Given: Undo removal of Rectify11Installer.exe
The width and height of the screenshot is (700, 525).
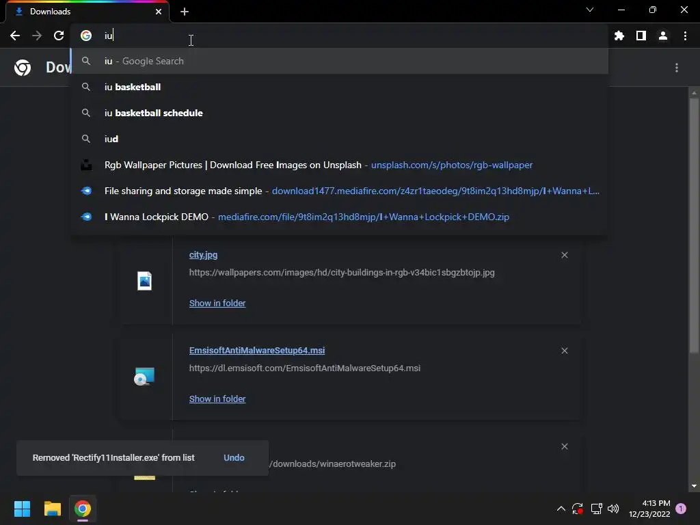Looking at the screenshot, I should point(234,457).
